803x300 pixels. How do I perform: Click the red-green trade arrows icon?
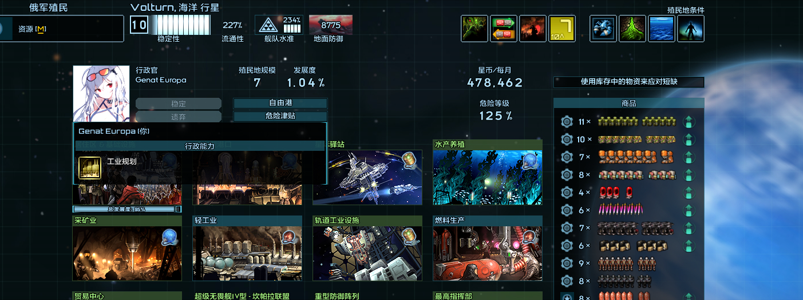(504, 29)
